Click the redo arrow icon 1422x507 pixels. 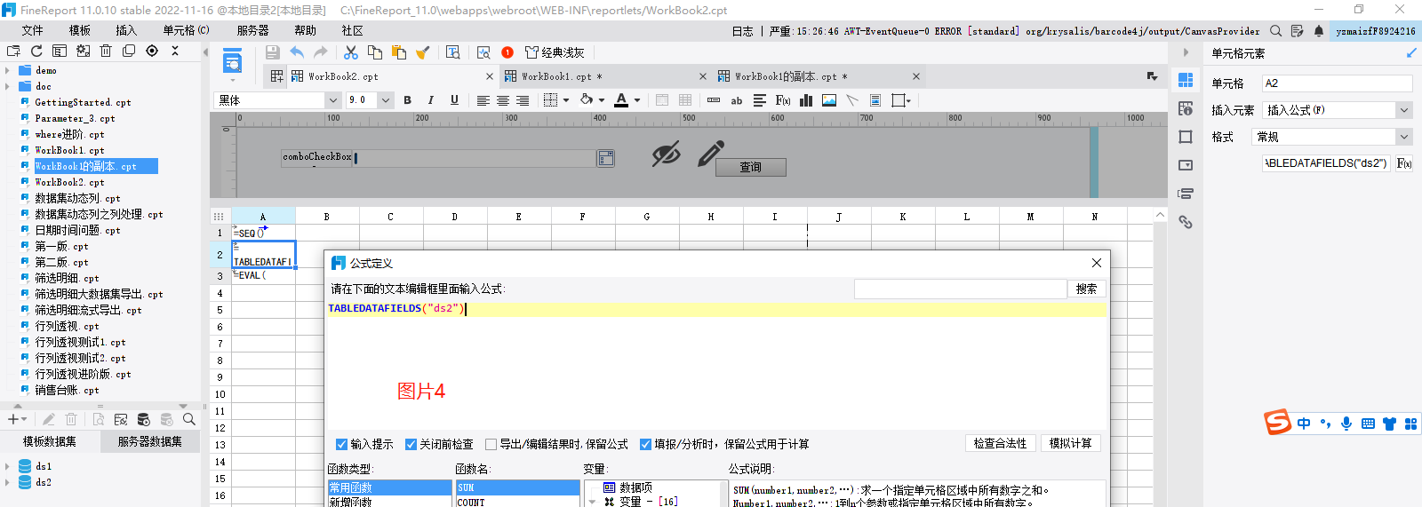(321, 52)
